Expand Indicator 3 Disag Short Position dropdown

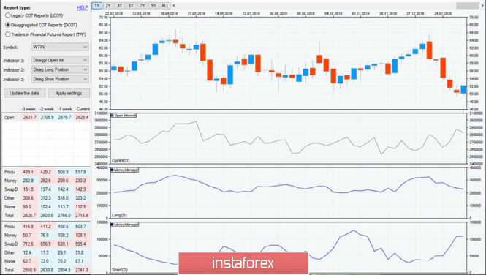[60, 79]
